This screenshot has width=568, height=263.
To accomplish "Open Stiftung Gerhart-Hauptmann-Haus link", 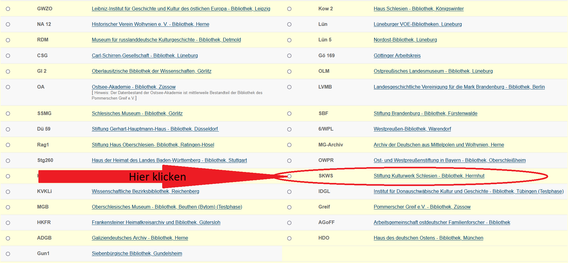I will click(155, 129).
